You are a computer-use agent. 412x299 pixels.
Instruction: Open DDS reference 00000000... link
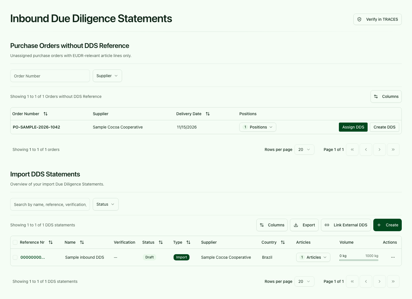coord(33,257)
